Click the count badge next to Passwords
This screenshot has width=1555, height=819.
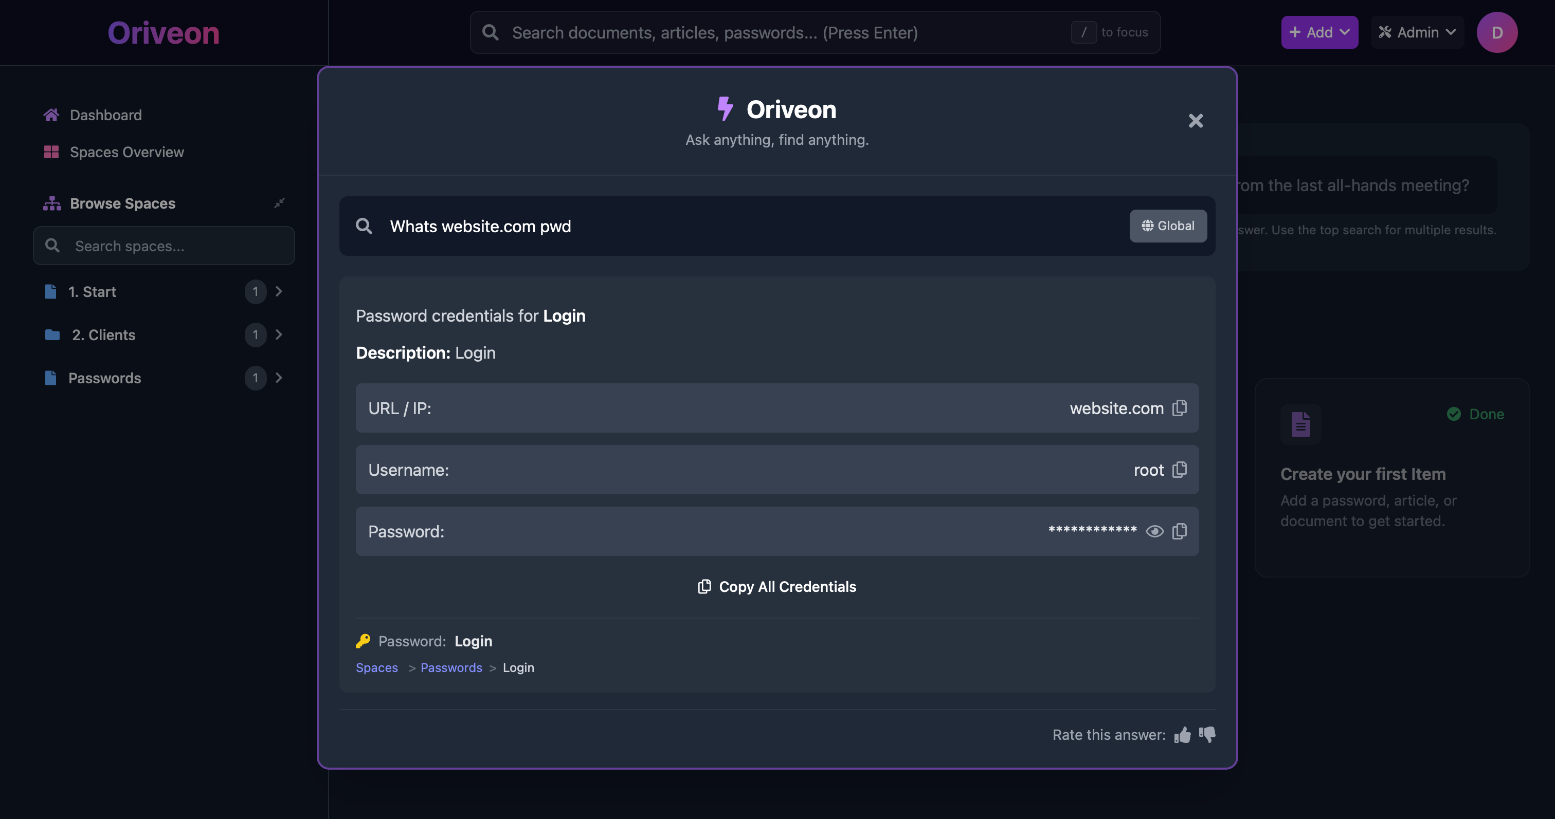click(x=256, y=378)
